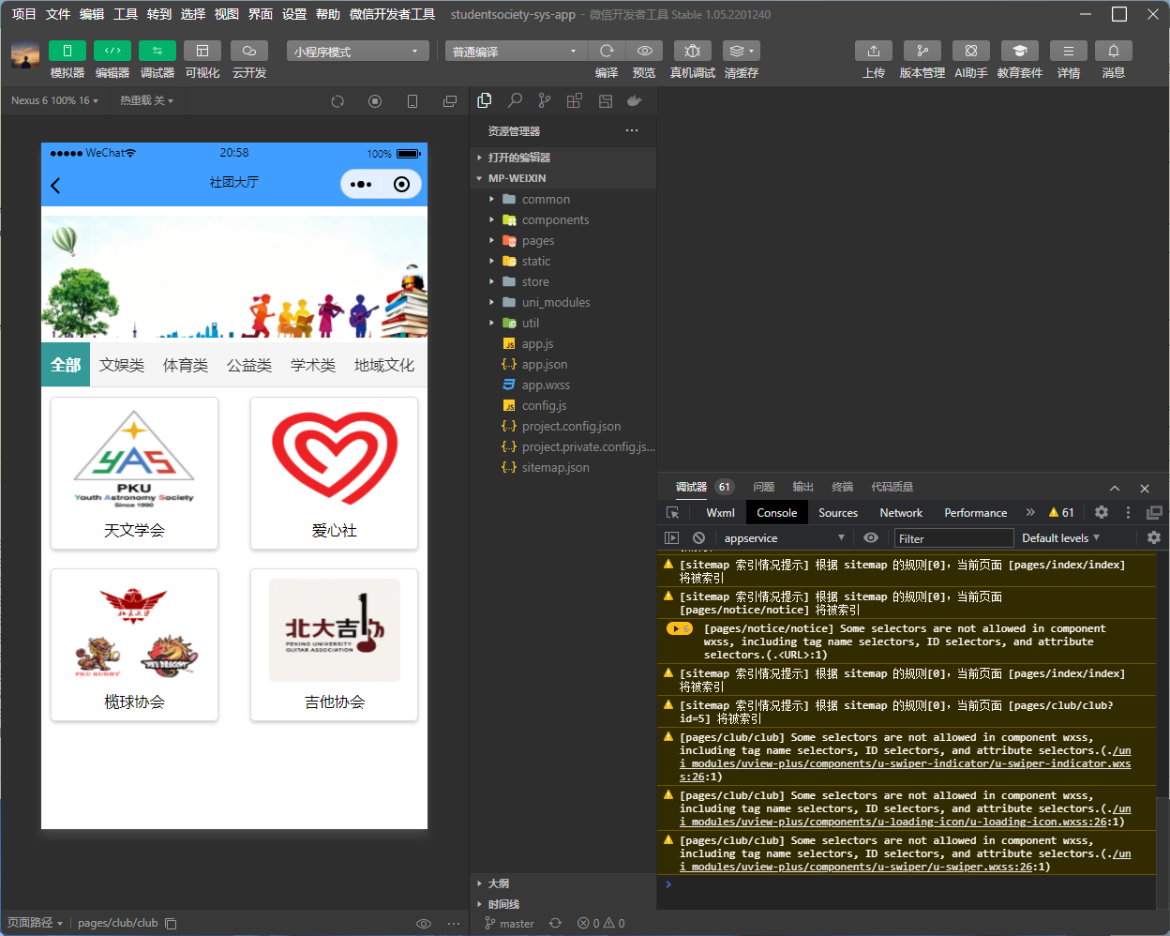Viewport: 1170px width, 936px height.
Task: Toggle the simulator panel button
Action: [x=67, y=51]
